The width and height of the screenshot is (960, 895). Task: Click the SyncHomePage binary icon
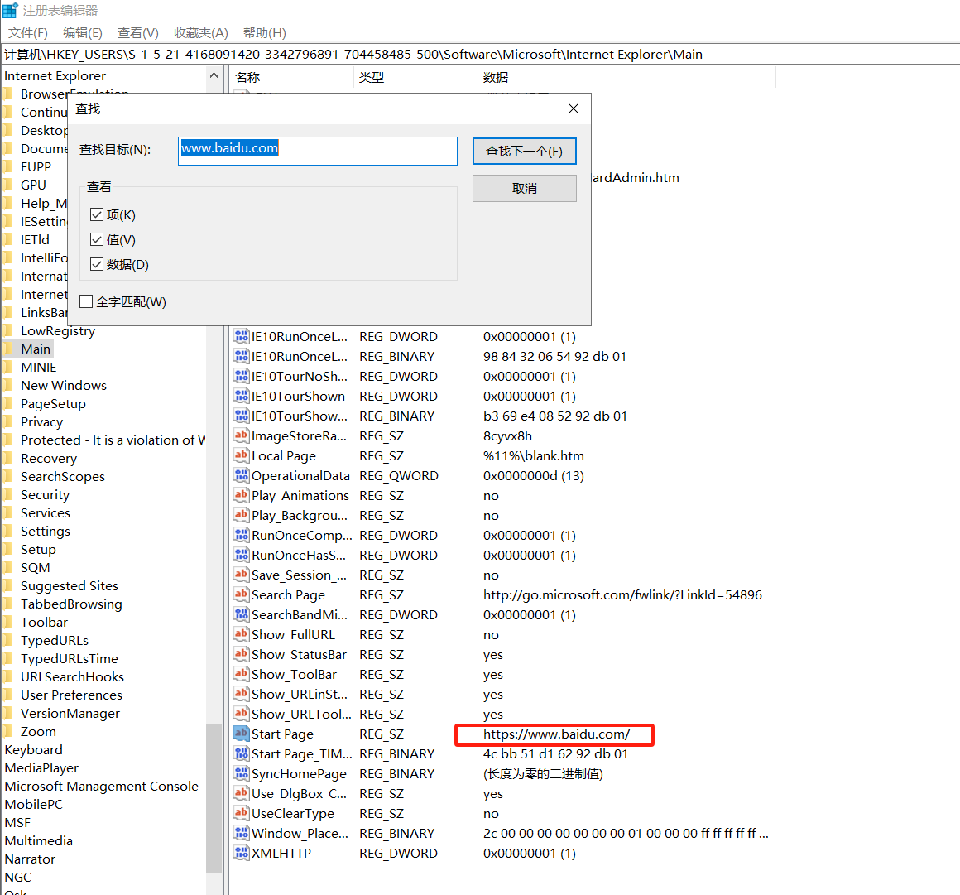[x=241, y=773]
